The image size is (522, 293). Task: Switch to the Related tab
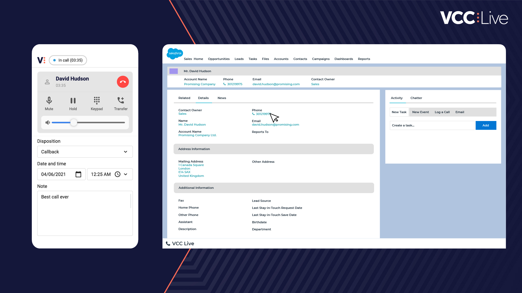coord(184,98)
